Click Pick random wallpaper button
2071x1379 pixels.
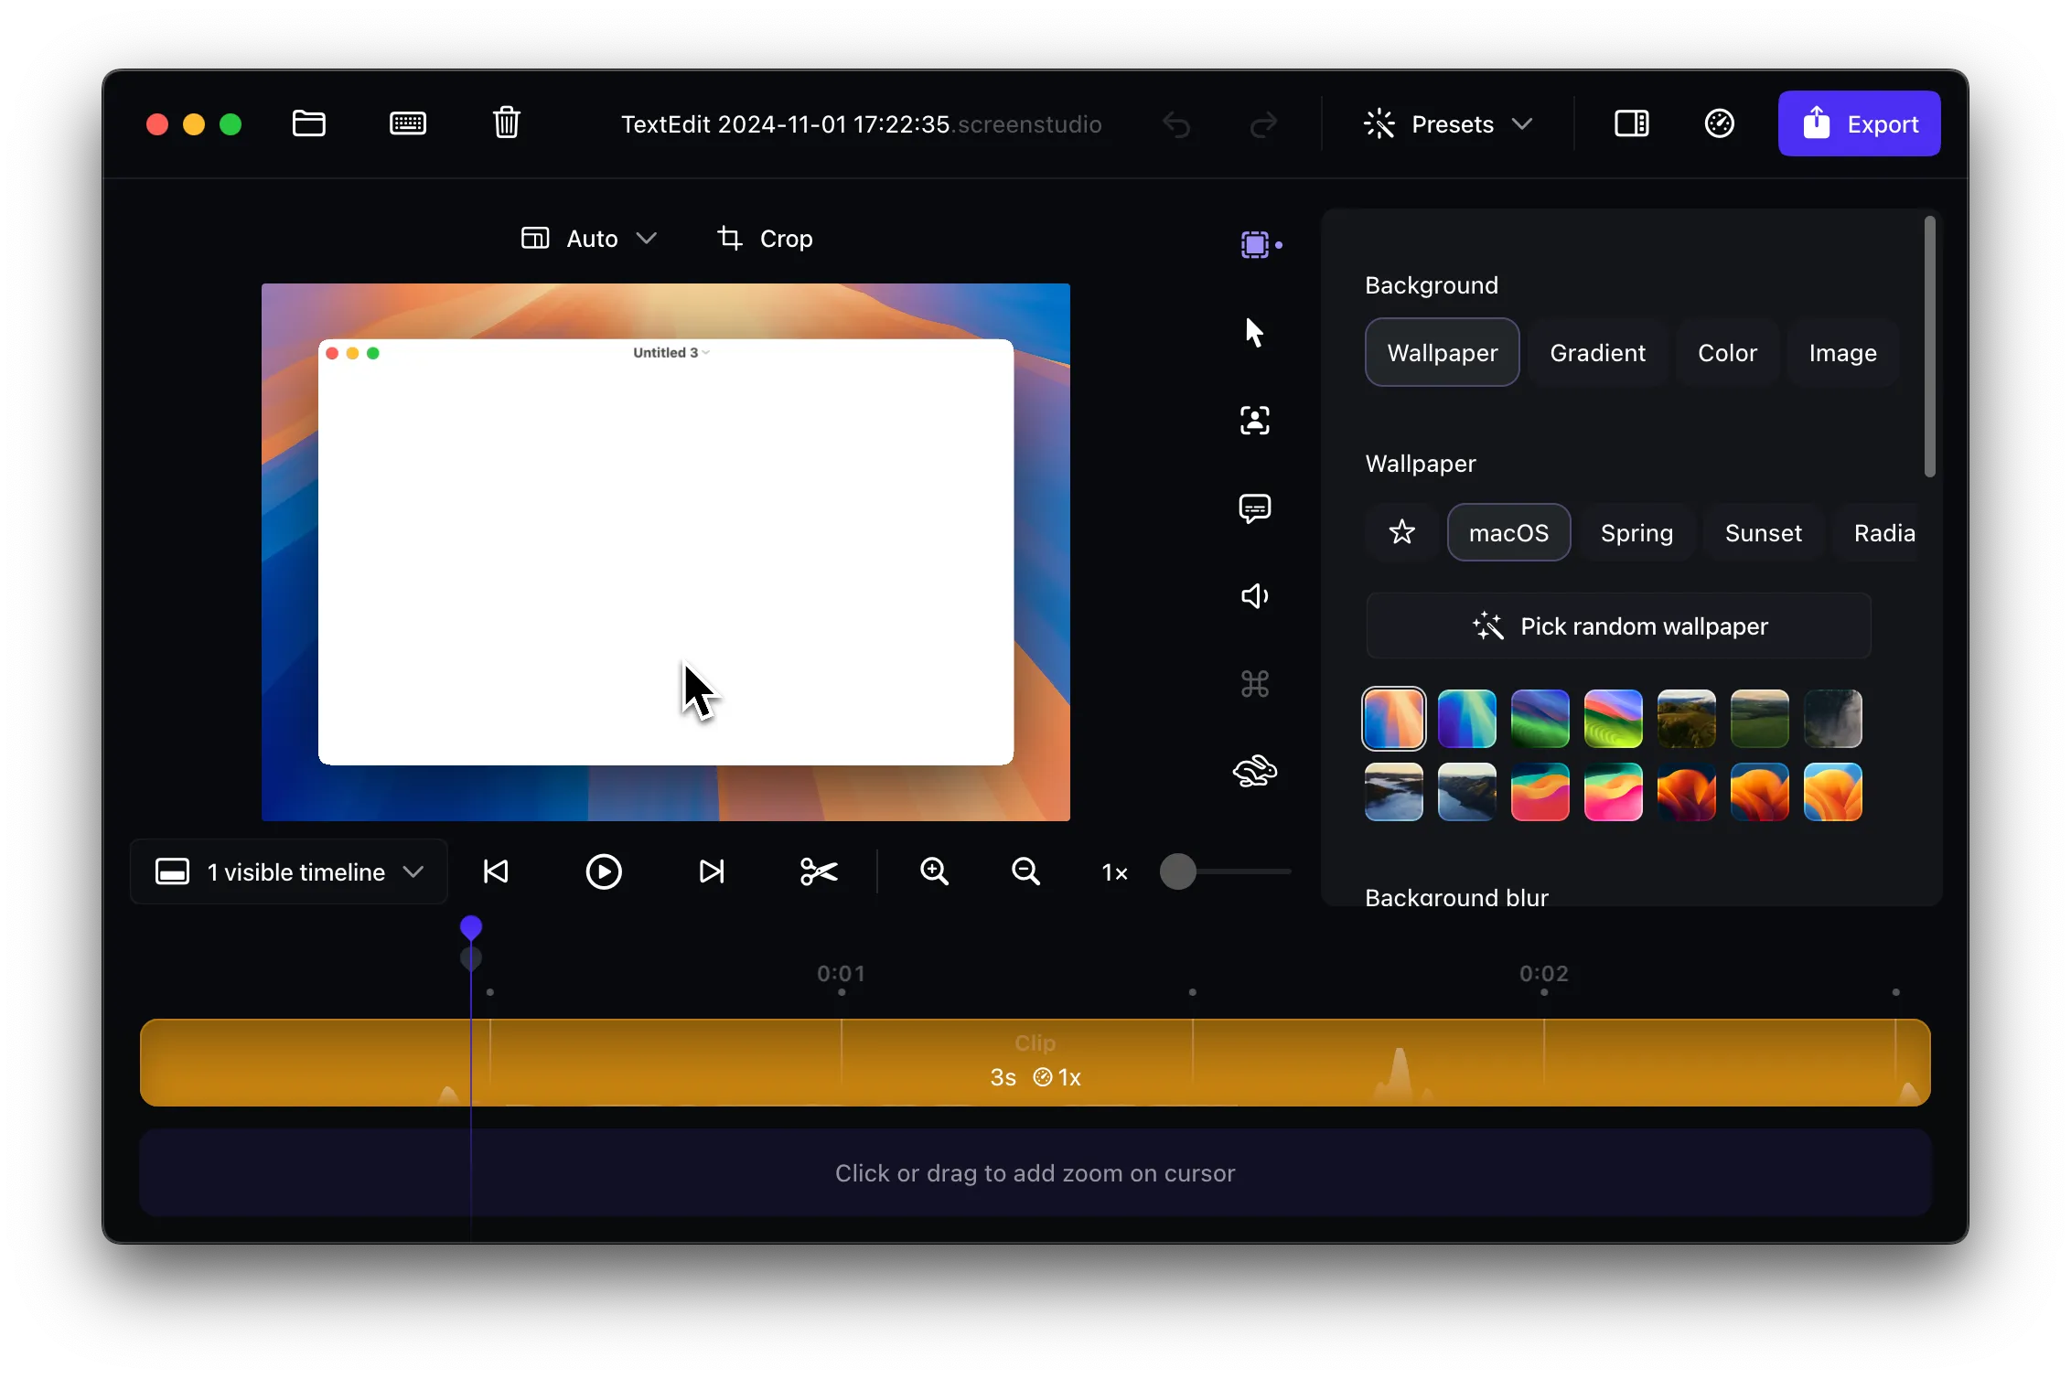coord(1618,626)
